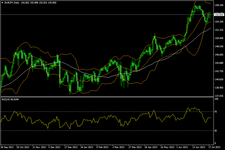Select the yellow RSI line in the indicator window

[105, 117]
